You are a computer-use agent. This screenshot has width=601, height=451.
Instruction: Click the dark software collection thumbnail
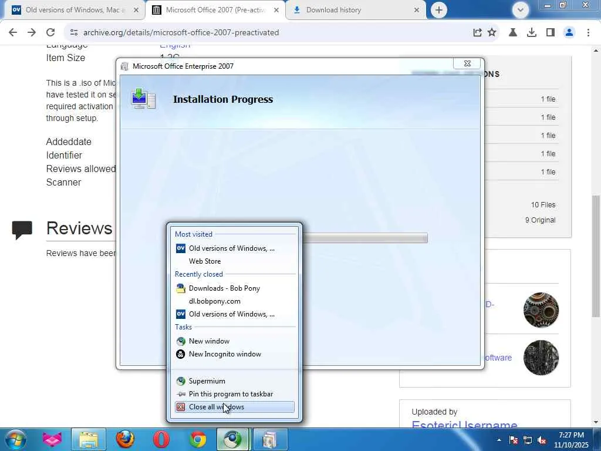tap(541, 358)
